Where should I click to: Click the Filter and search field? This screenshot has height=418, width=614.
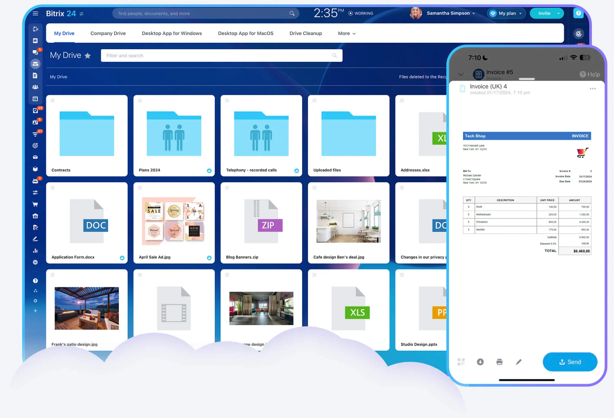pos(218,55)
